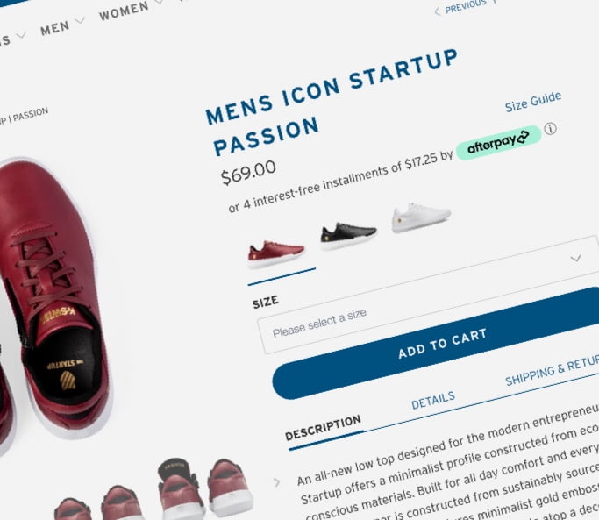Screen dimensions: 599x520
Task: Click the Previous product link
Action: (x=465, y=7)
